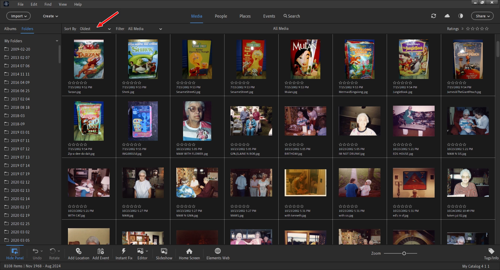Set Ratings filter to one star
This screenshot has height=270, width=500.
pos(468,29)
